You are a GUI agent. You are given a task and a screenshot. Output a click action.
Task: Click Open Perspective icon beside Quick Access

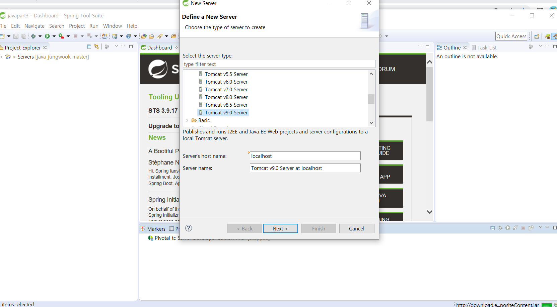coord(537,36)
